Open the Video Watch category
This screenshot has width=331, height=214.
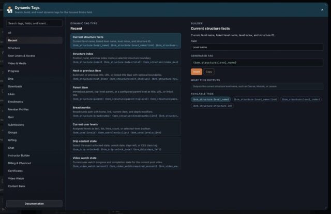34,178
